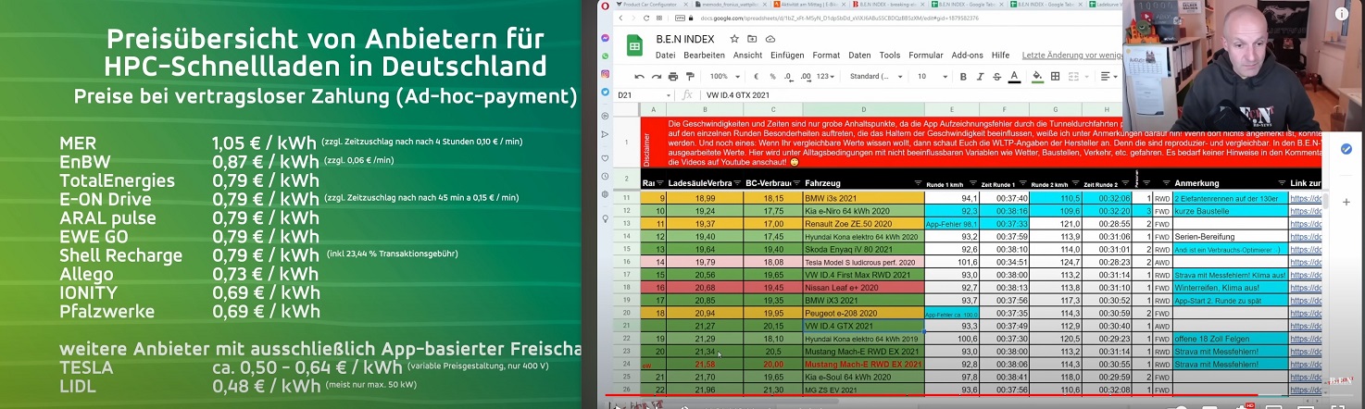1365x409 pixels.
Task: Open filter on LadesäuleVerbrauch column header
Action: (737, 183)
